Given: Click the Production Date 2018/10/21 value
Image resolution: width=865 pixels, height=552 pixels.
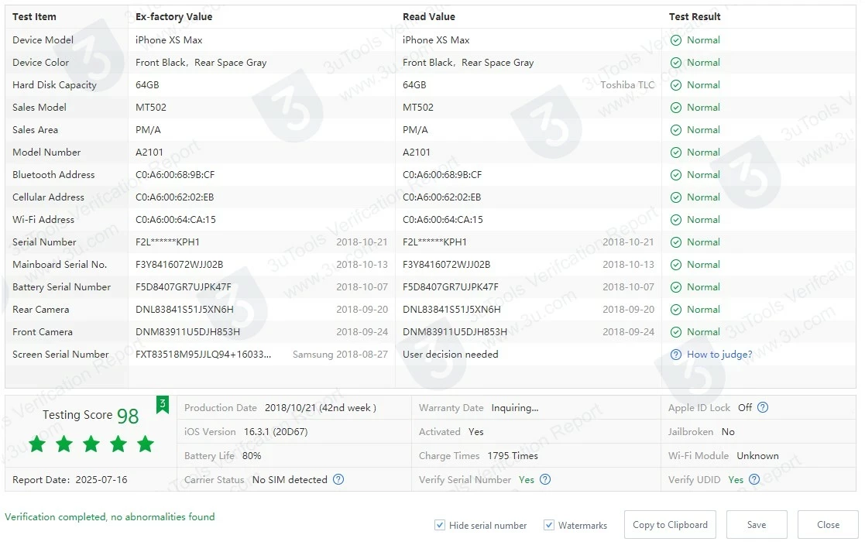Looking at the screenshot, I should coord(321,407).
